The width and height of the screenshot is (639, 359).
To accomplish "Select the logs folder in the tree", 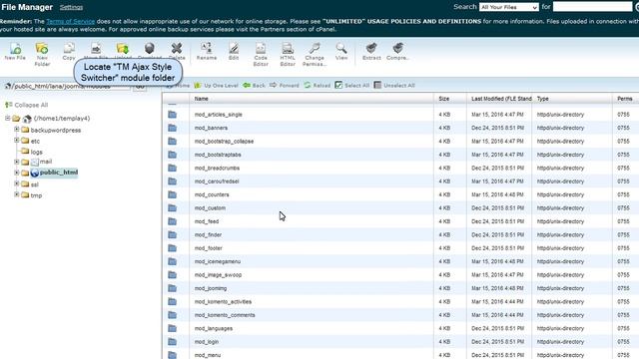I will click(x=36, y=152).
